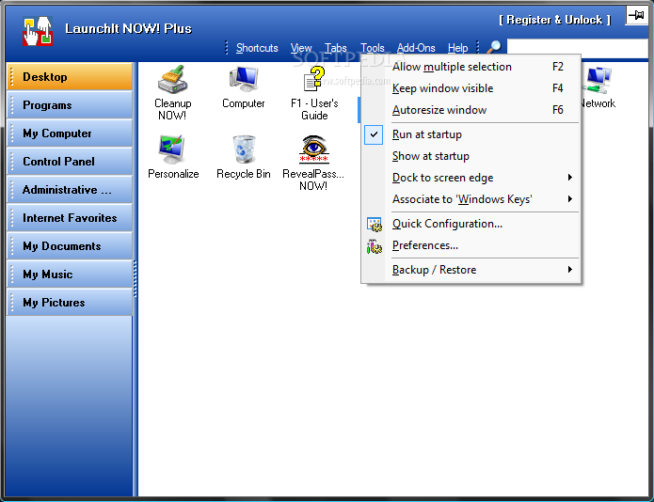
Task: Expand Associate to 'Windows Keys' submenu
Action: 471,199
